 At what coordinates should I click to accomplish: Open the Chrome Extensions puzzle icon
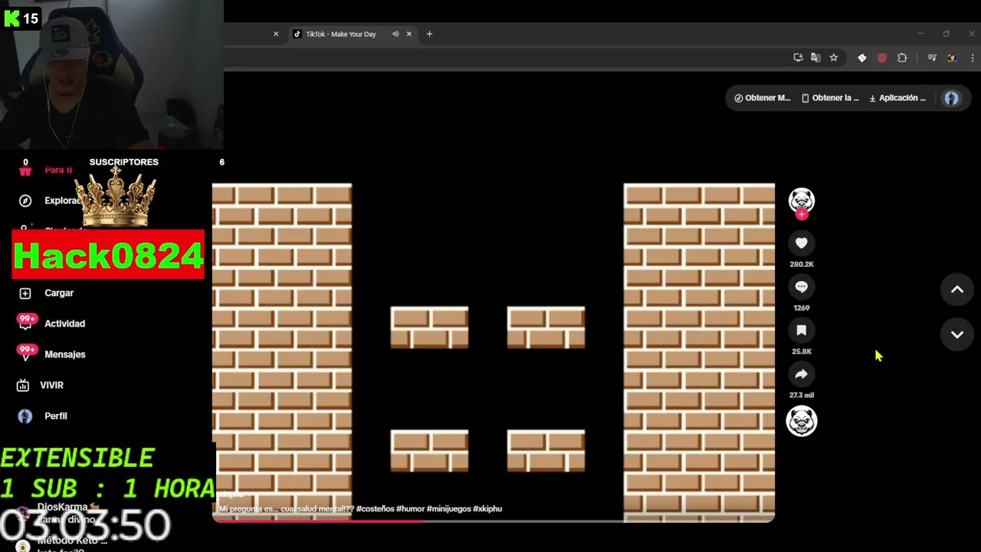[902, 58]
